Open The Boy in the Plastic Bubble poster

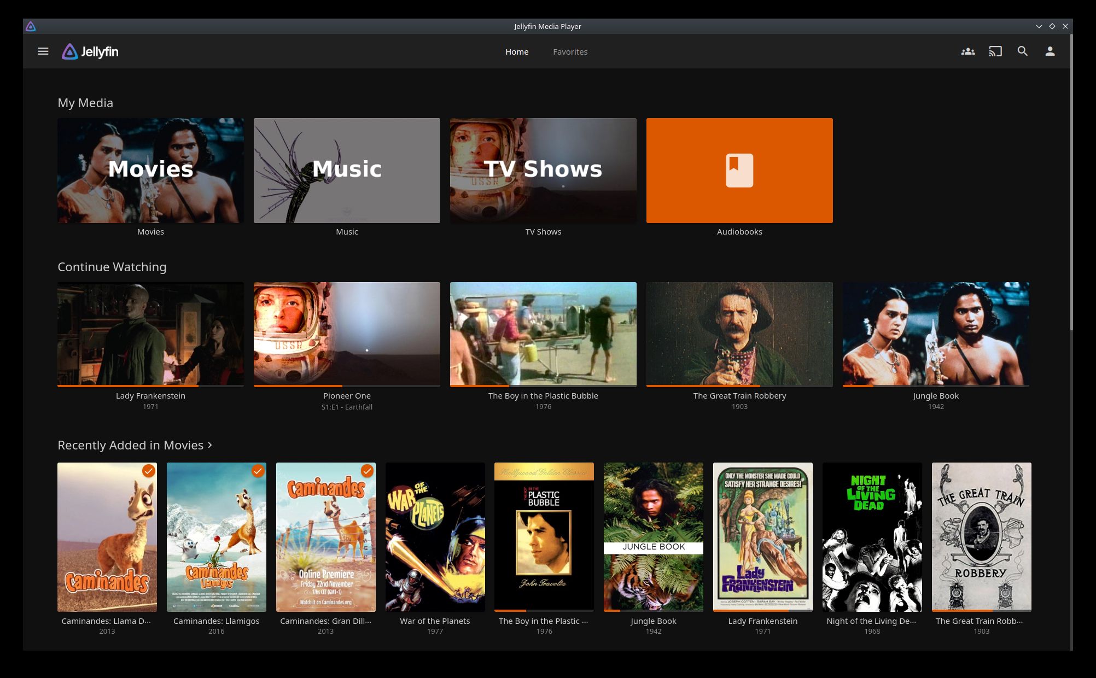coord(544,537)
